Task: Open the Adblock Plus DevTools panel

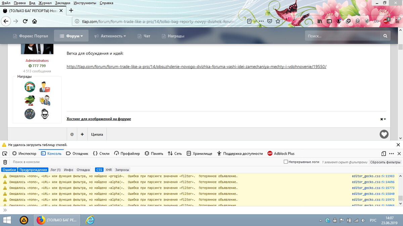Action: 281,154
